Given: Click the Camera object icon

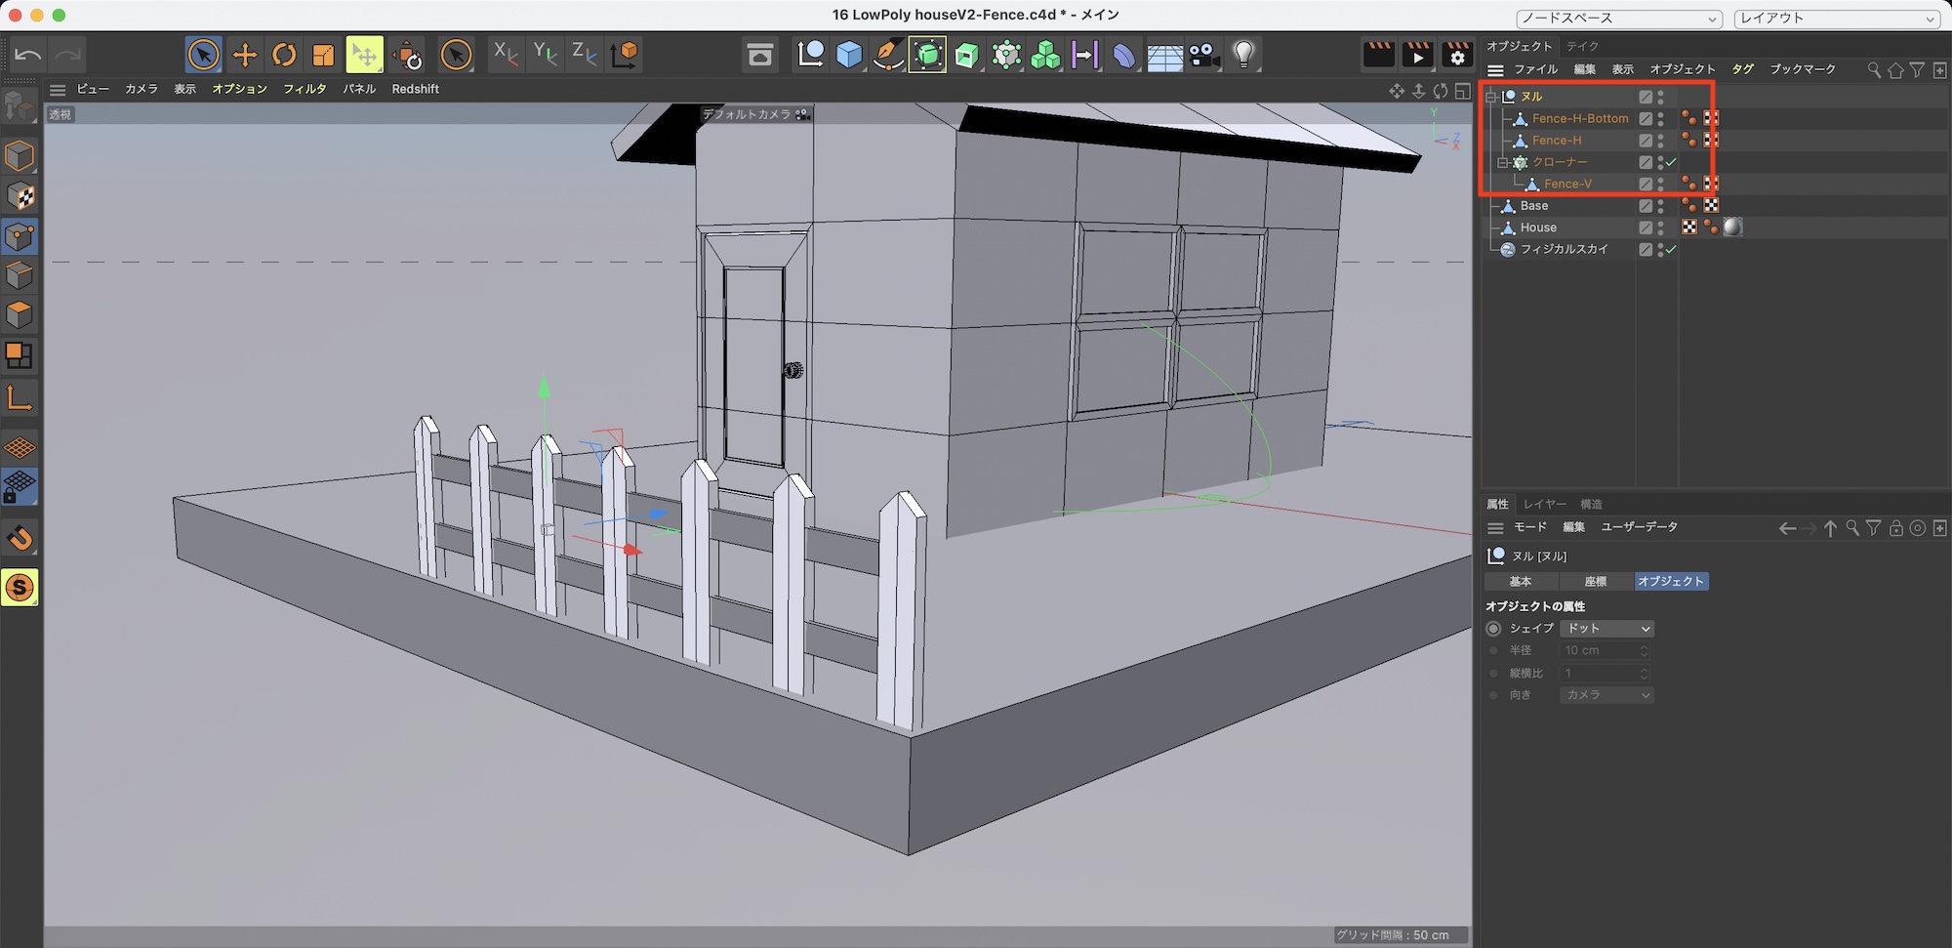Looking at the screenshot, I should 1203,56.
